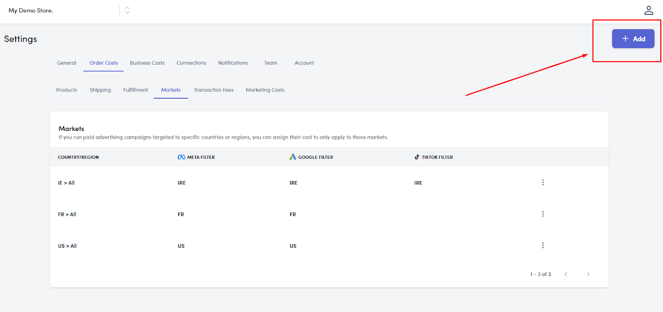Open the Connections tab

(x=191, y=63)
